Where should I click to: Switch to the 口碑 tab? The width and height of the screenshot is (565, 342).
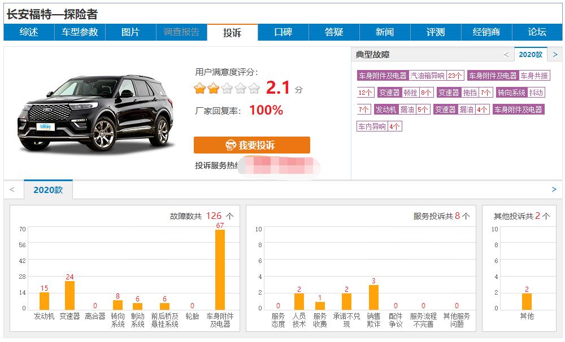(283, 32)
